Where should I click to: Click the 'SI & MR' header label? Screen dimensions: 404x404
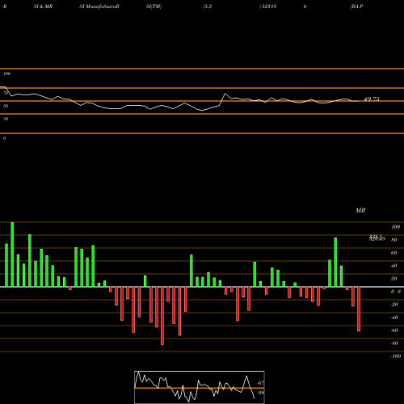point(43,6)
